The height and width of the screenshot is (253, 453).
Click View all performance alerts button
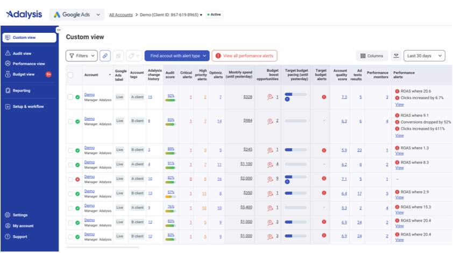(x=244, y=55)
